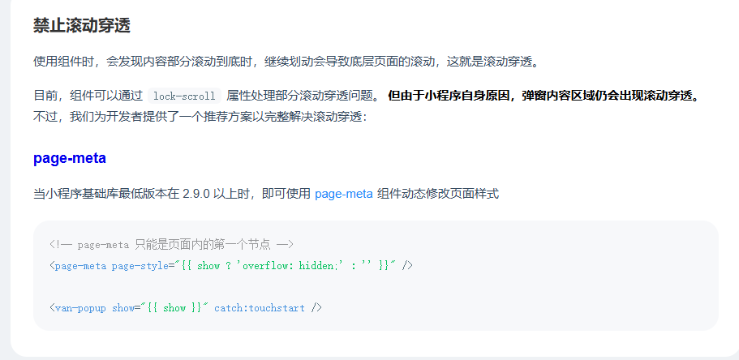Viewport: 739px width, 360px height.
Task: Click the page-style attribute in the code
Action: pyautogui.click(x=140, y=266)
